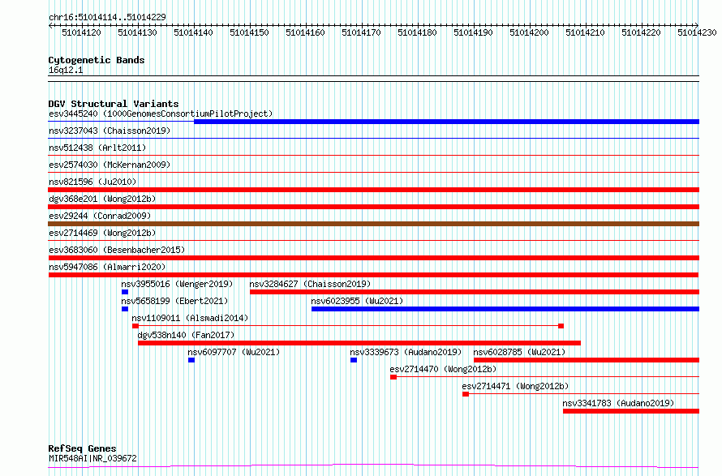The image size is (722, 476).
Task: Select the esv29244 (Conrad2009) label
Action: pyautogui.click(x=100, y=216)
